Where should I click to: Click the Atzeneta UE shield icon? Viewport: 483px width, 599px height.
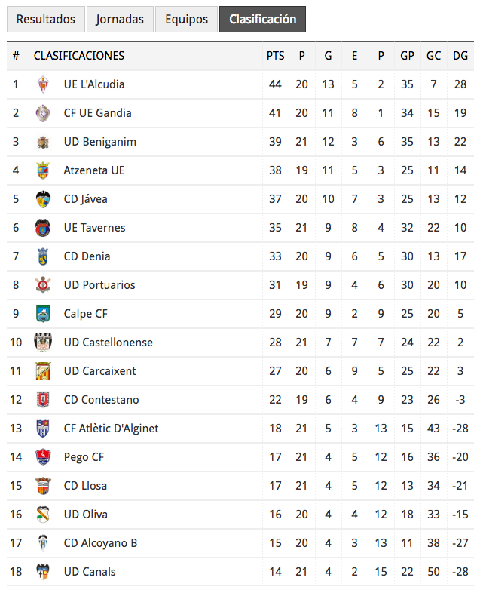pyautogui.click(x=43, y=170)
